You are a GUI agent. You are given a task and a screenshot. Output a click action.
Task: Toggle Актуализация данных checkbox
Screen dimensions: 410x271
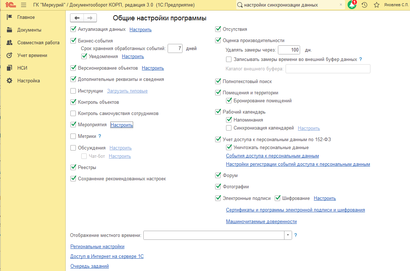[73, 29]
